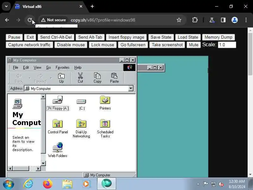The width and height of the screenshot is (253, 190).
Task: Click Send Alt-Tab
Action: (90, 37)
